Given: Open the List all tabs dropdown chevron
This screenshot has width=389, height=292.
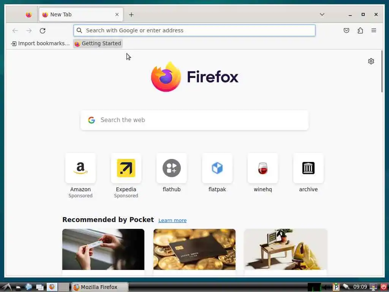Looking at the screenshot, I should pos(322,14).
